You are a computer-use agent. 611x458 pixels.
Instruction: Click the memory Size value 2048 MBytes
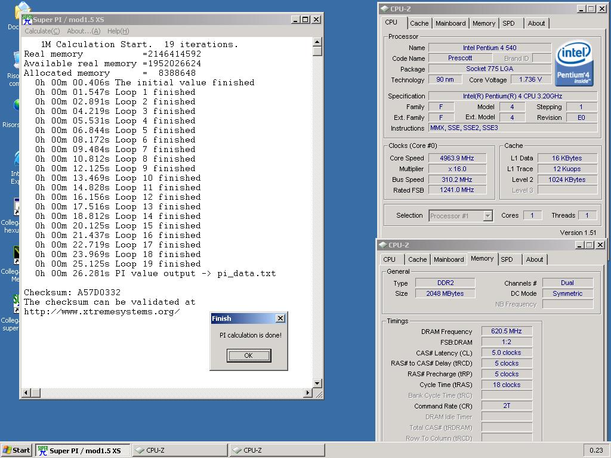pos(445,293)
